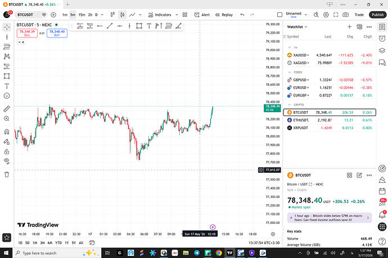Select the ruler Measure tool
Image resolution: width=388 pixels, height=258 pixels.
7,109
